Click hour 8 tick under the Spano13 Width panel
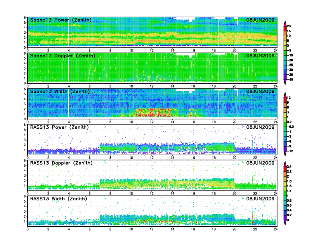This screenshot has height=246, width=318. point(110,122)
